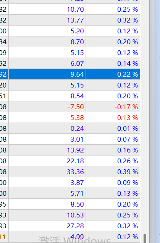Select the cell with 6.07

click(77, 64)
